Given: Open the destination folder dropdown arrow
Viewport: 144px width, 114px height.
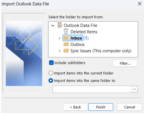Looking at the screenshot, I should coord(134,89).
